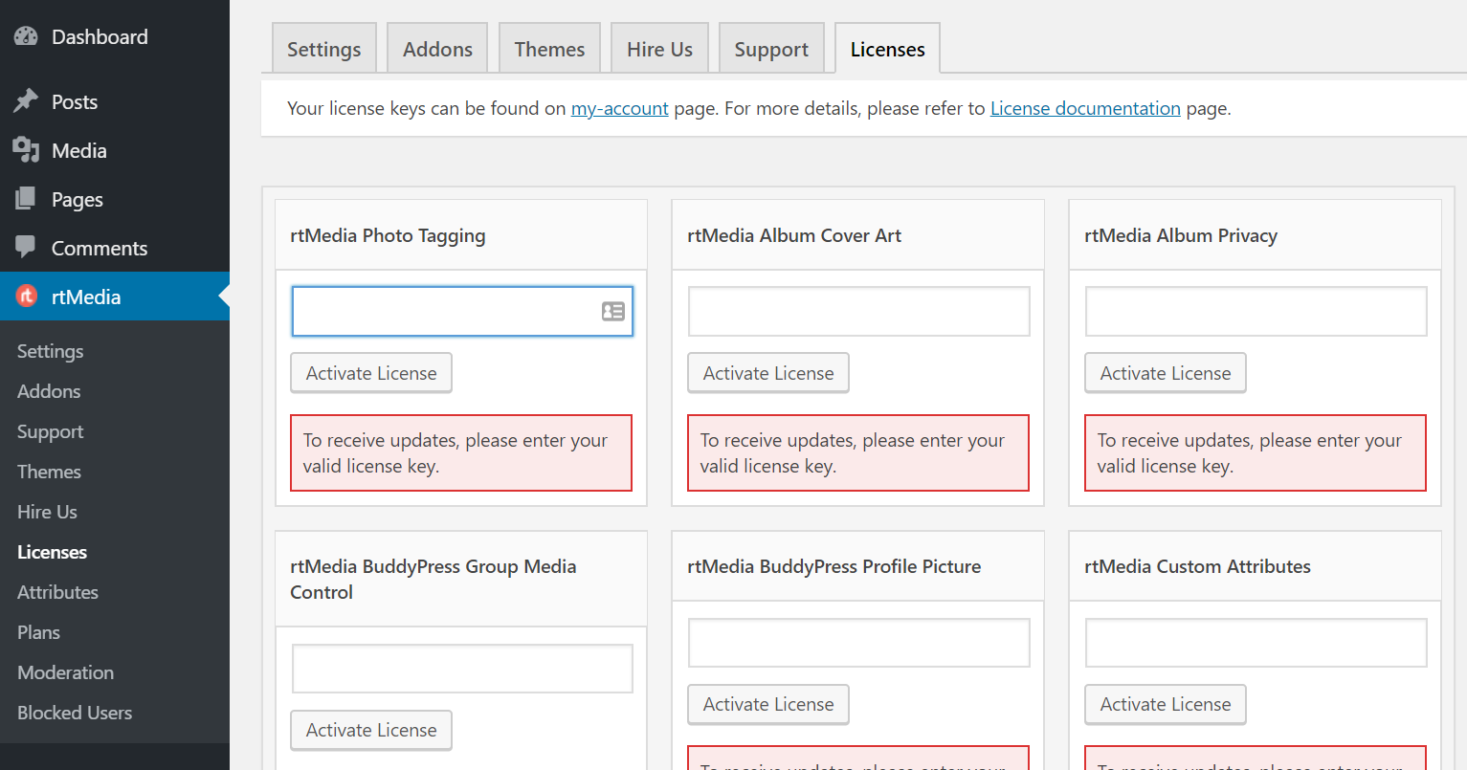Open Moderation from the rtMedia submenu
The width and height of the screenshot is (1467, 770).
pyautogui.click(x=65, y=672)
